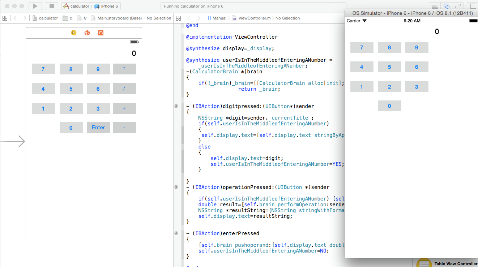Viewport: 478px width, 267px height.
Task: Select the Version editor icon
Action: click(458, 6)
